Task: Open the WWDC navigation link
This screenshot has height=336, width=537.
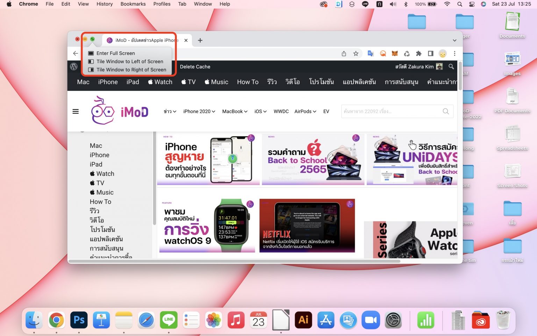Action: [x=281, y=111]
